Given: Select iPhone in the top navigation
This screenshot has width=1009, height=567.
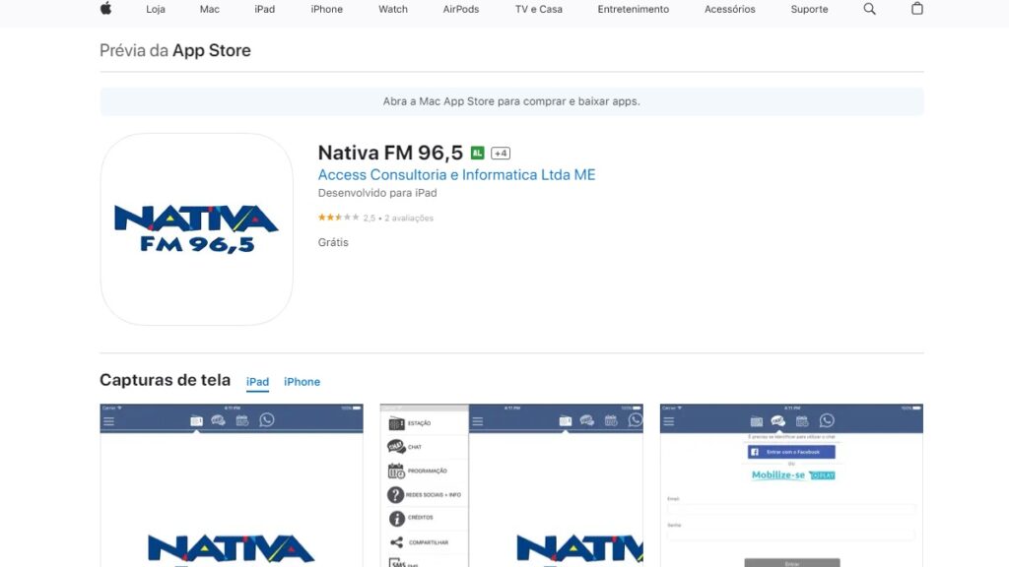Looking at the screenshot, I should pyautogui.click(x=327, y=9).
